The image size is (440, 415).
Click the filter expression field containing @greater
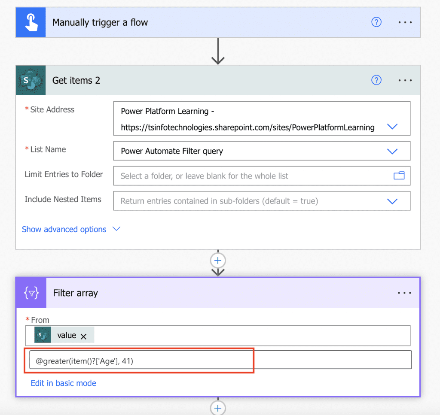pos(220,360)
